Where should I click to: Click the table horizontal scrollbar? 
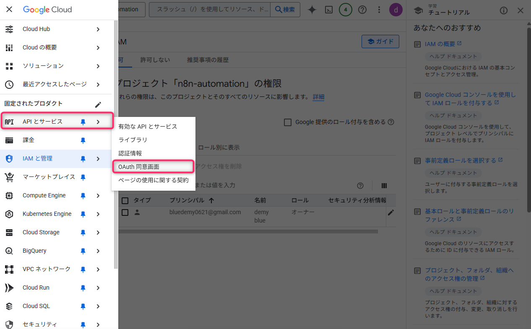[x=248, y=231]
